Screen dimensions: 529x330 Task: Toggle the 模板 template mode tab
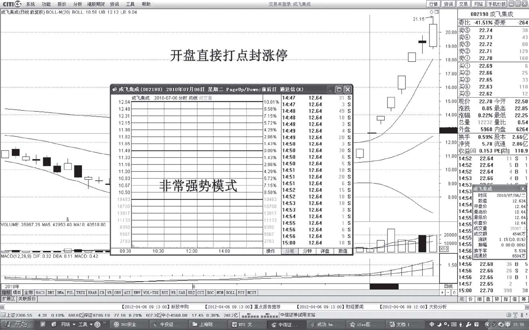17,292
